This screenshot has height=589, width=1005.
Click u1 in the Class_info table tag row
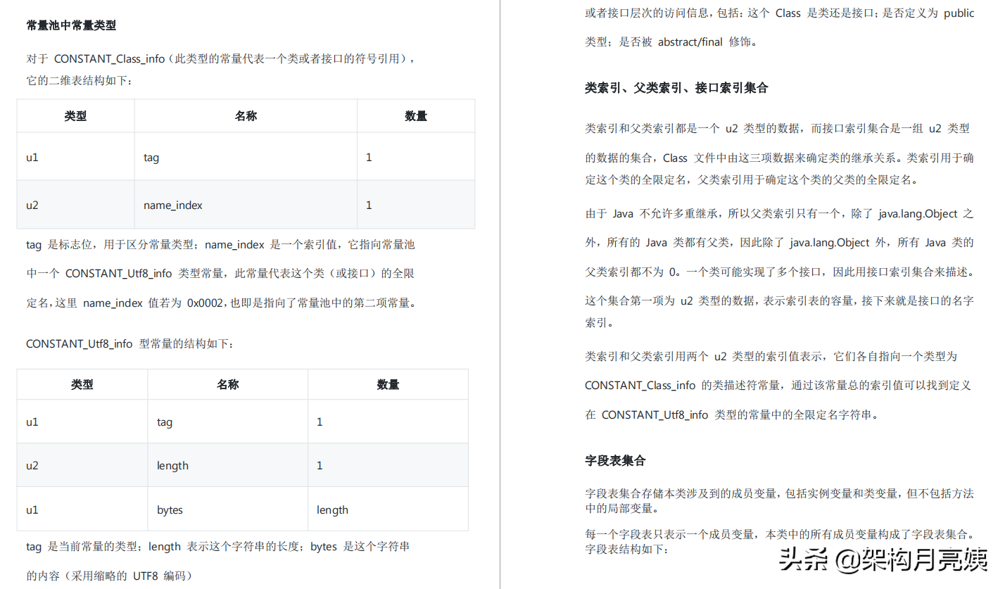[32, 158]
